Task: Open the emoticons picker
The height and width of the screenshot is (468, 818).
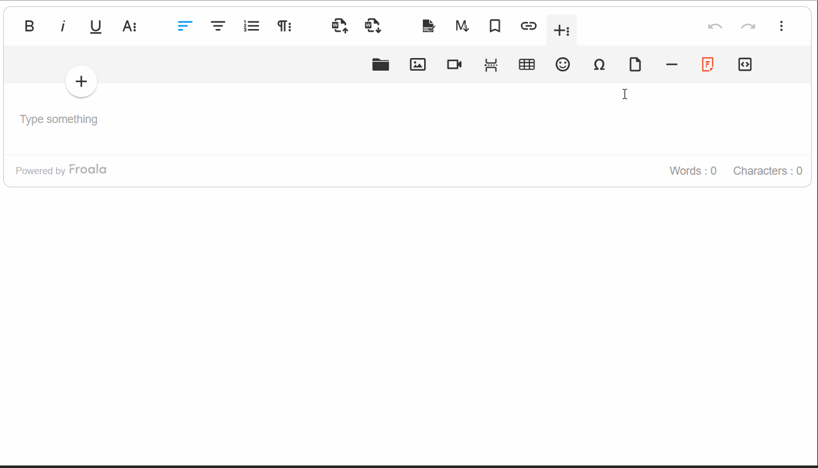Action: [x=563, y=64]
